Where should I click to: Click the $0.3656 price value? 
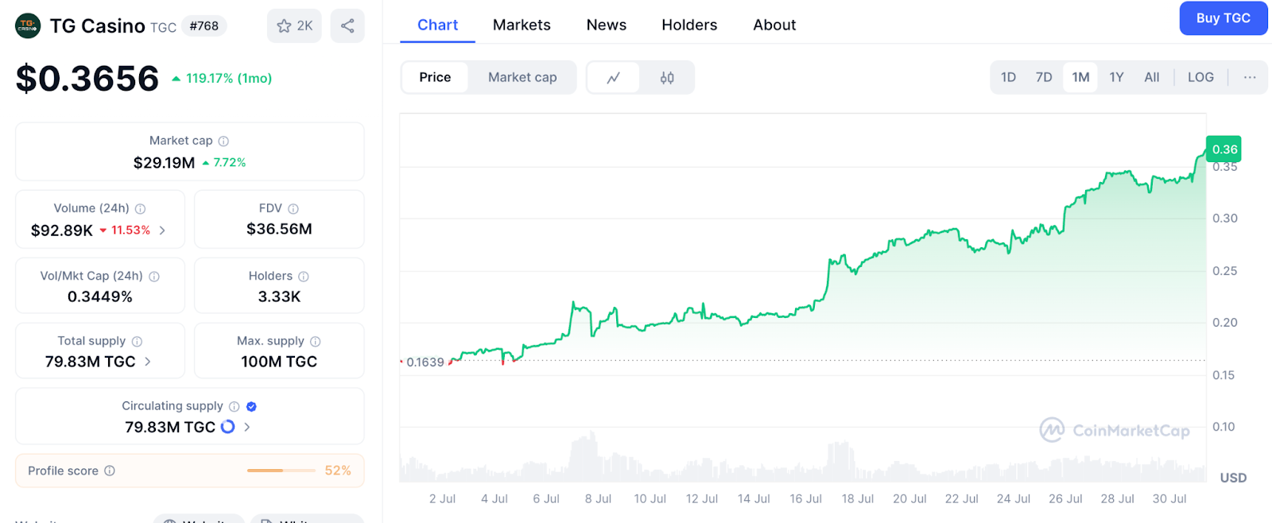click(x=87, y=78)
